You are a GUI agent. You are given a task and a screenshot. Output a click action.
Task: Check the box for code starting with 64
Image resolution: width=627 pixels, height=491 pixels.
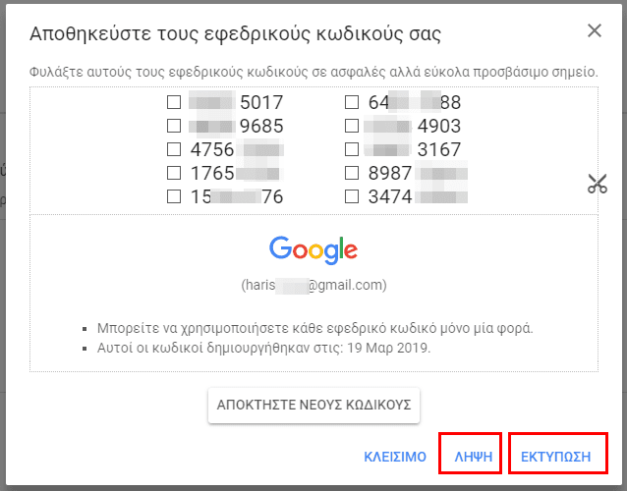point(352,102)
